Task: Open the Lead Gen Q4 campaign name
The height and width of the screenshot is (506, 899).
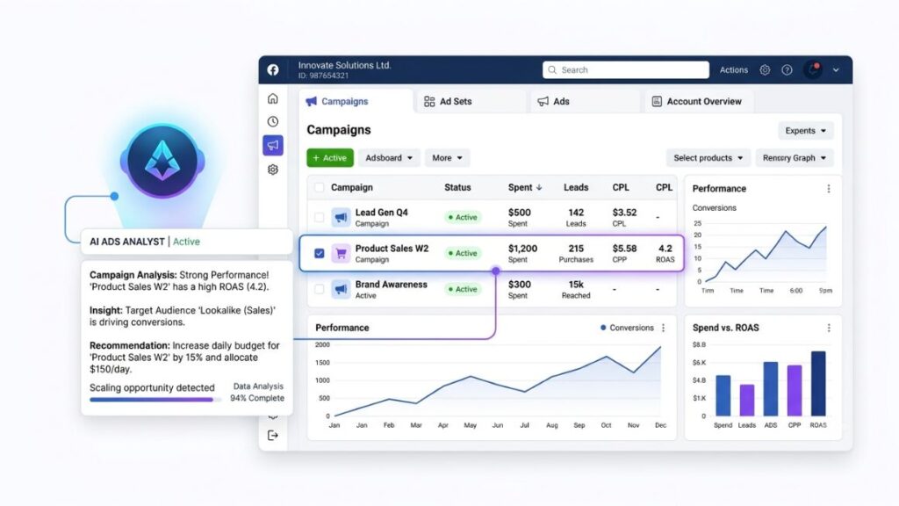Action: pos(381,213)
